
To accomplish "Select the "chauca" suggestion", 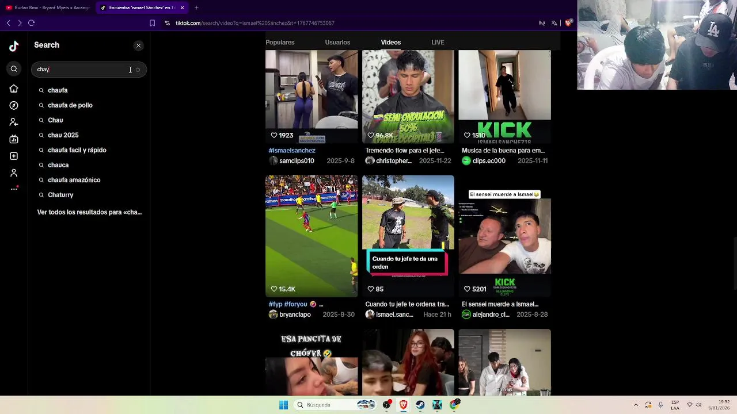I will click(x=58, y=165).
